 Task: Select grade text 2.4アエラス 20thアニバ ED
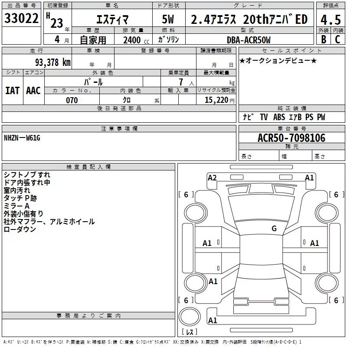coord(249,19)
